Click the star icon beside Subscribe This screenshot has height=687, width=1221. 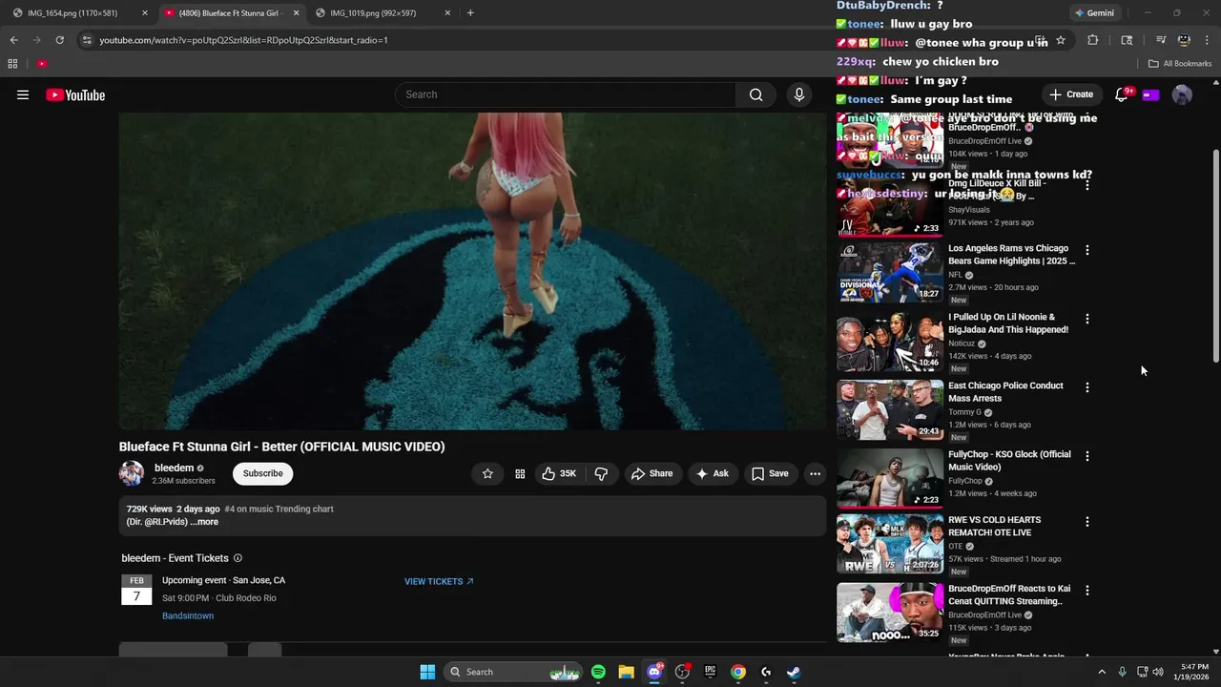pyautogui.click(x=487, y=473)
